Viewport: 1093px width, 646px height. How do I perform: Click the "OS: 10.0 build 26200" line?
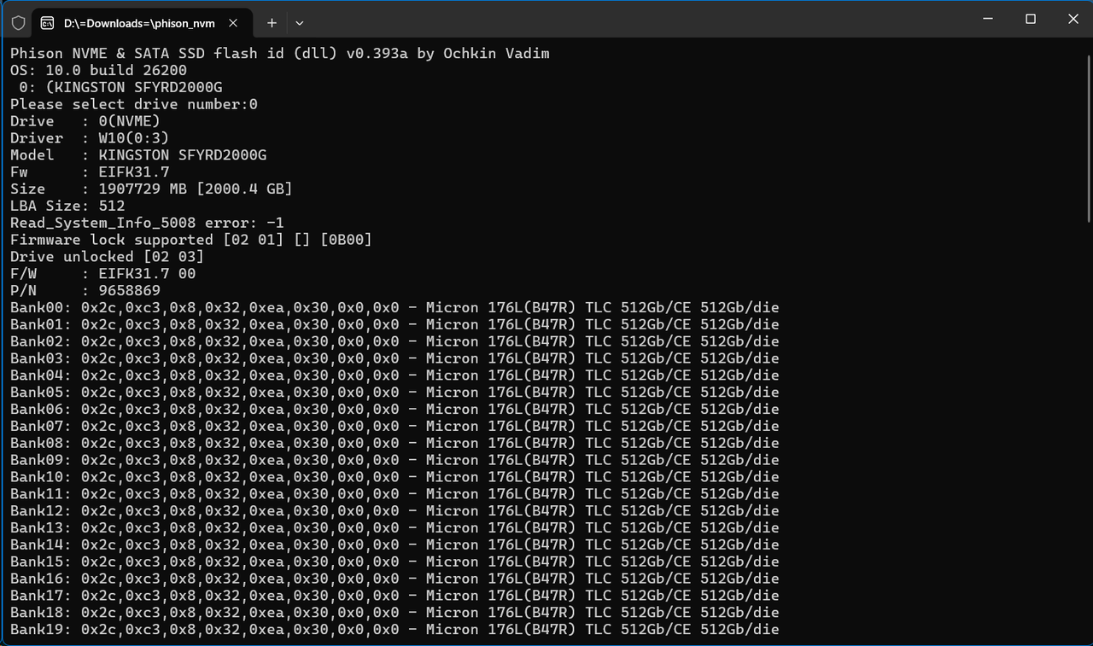coord(98,70)
